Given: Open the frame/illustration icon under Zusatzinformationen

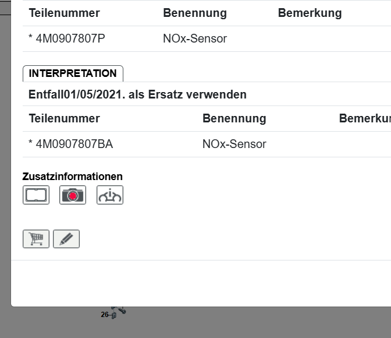Looking at the screenshot, I should point(36,195).
